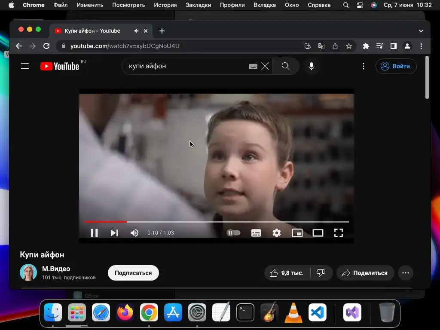Open the Закладки menu
Viewport: 440px width, 330px height.
tap(199, 5)
